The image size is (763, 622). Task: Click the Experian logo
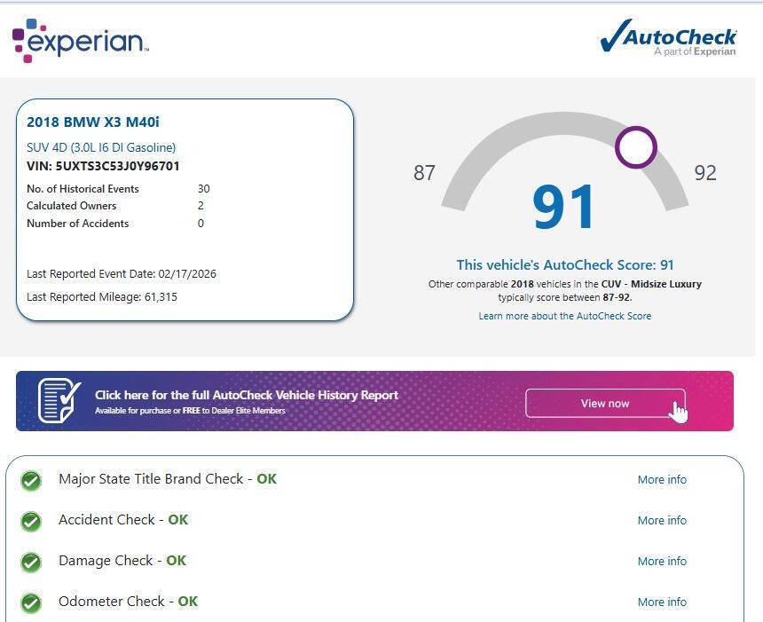pos(80,40)
